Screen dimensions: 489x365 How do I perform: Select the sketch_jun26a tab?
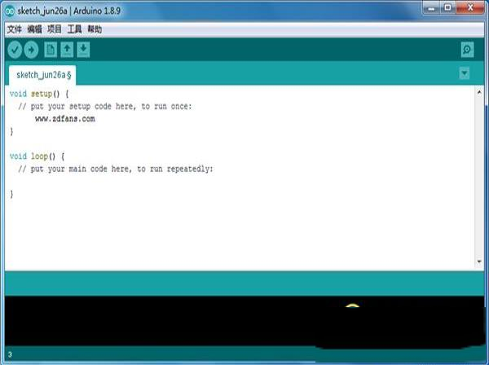(42, 75)
